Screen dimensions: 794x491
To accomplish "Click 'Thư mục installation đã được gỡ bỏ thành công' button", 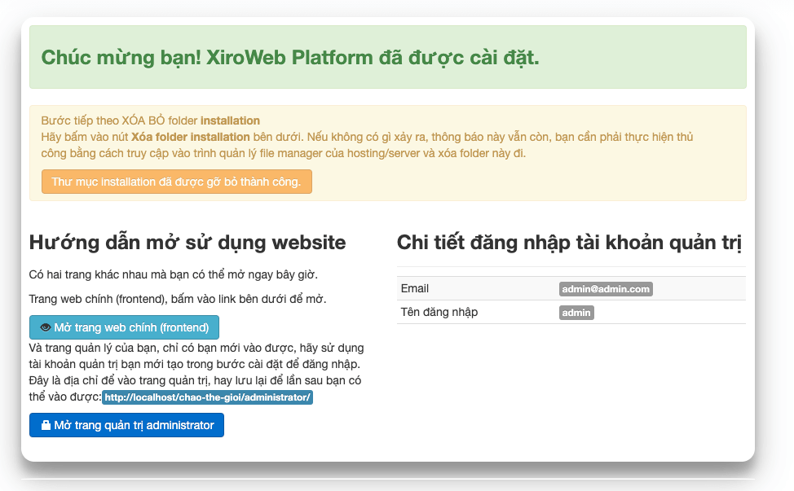I will [x=177, y=182].
